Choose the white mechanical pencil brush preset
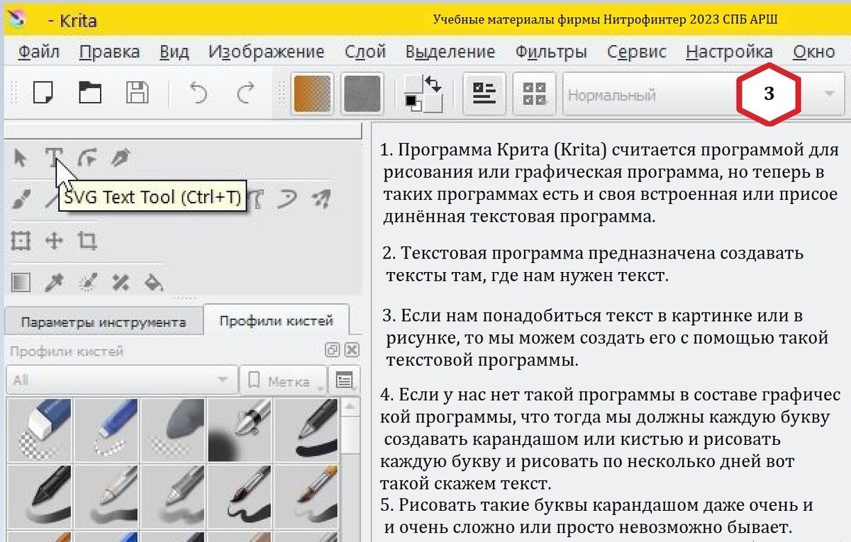 point(106,496)
